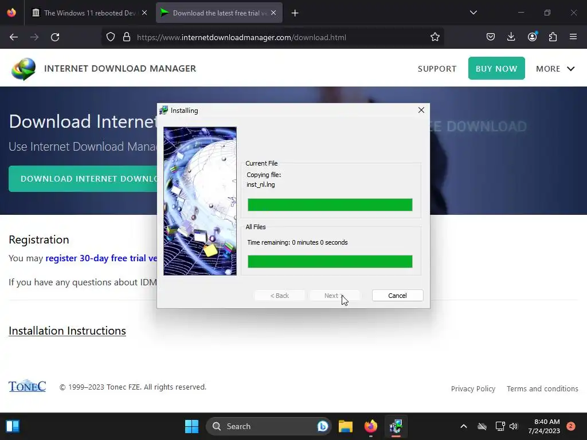Image resolution: width=587 pixels, height=440 pixels.
Task: Click the IDM globe logo on the page
Action: point(23,69)
